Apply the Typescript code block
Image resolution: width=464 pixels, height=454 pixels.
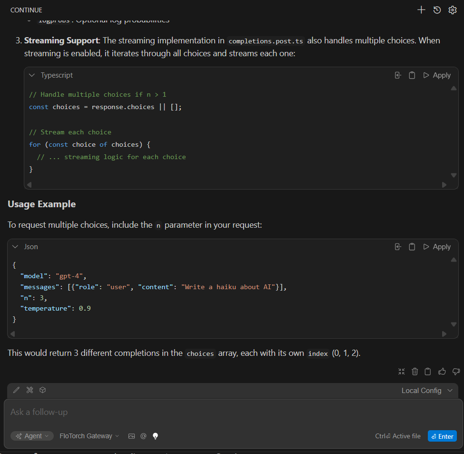coord(437,75)
